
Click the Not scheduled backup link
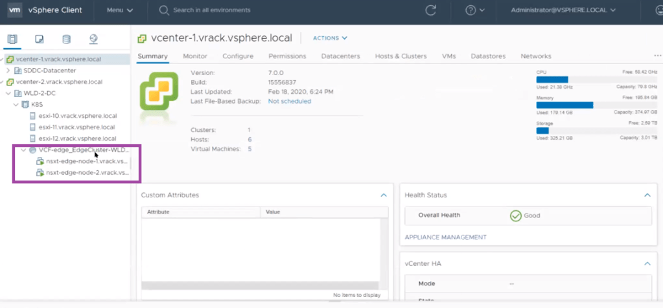coord(289,102)
